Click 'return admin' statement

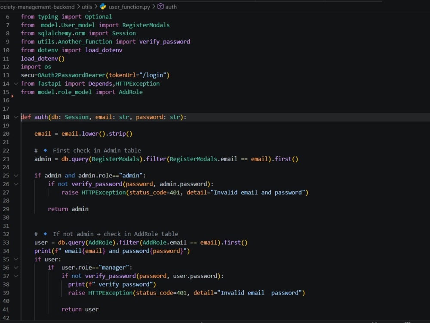(x=68, y=209)
